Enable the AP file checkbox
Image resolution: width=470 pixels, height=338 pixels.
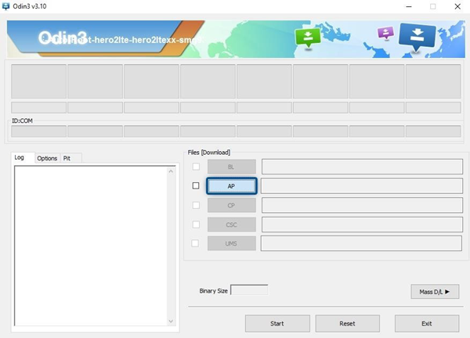(196, 186)
